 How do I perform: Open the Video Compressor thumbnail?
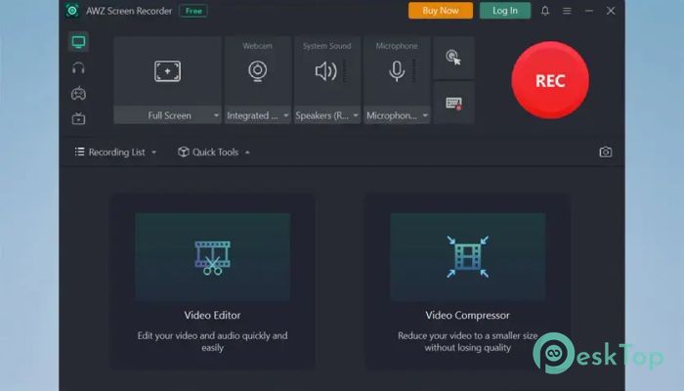(x=468, y=257)
